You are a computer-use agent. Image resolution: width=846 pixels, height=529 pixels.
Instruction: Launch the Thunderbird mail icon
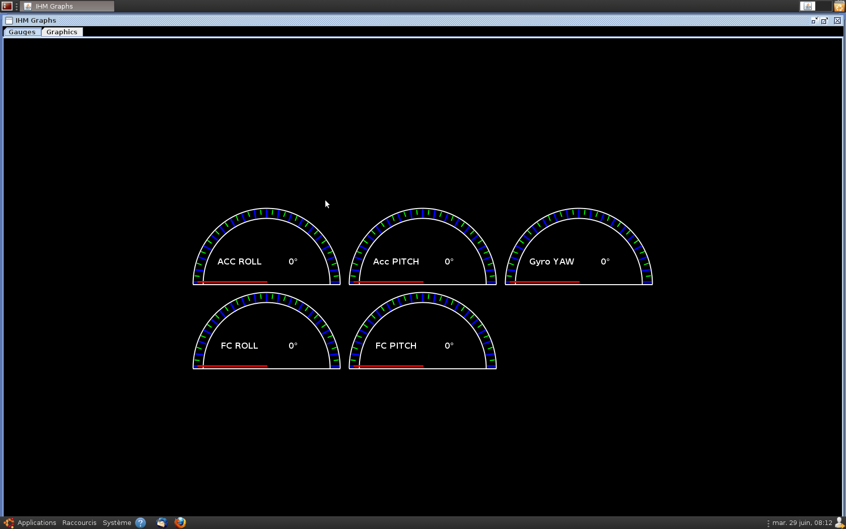162,522
